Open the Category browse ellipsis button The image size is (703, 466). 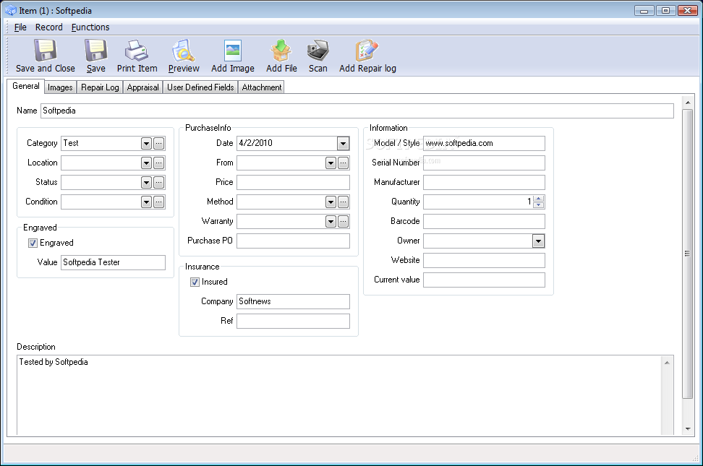click(x=158, y=143)
